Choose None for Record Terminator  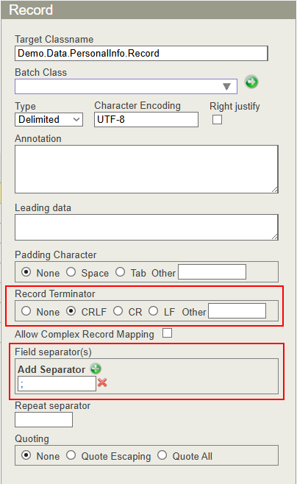tap(26, 311)
